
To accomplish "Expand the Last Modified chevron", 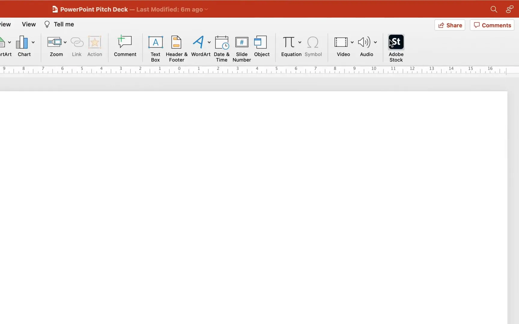I will coord(206,9).
